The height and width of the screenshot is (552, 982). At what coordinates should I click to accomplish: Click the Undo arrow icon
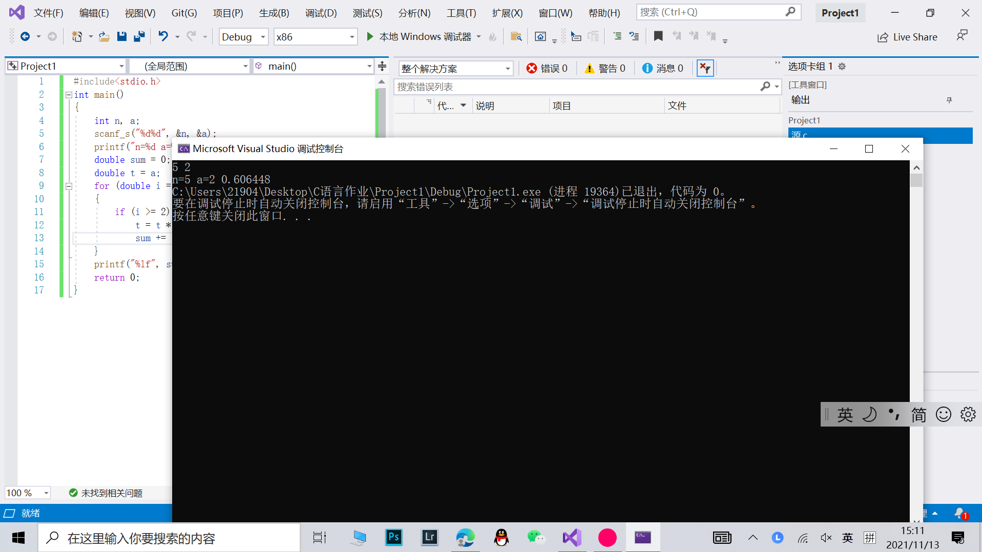point(163,36)
